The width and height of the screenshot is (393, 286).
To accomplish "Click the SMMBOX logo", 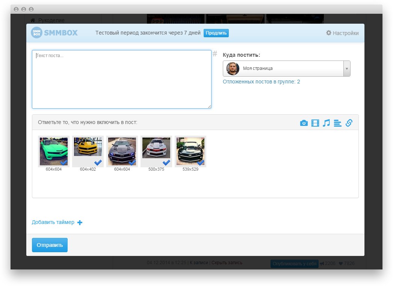I will (x=54, y=33).
